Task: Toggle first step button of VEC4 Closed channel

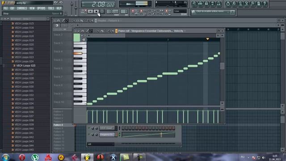Action: coord(123,128)
